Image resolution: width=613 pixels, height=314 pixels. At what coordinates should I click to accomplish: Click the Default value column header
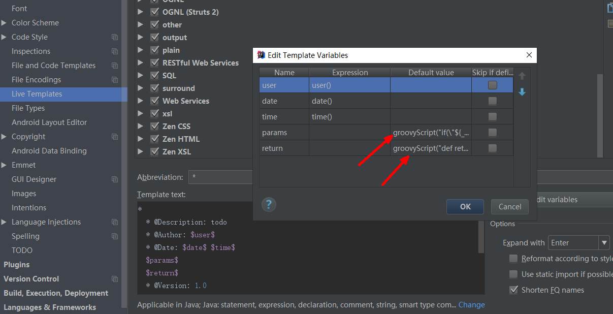pyautogui.click(x=431, y=73)
